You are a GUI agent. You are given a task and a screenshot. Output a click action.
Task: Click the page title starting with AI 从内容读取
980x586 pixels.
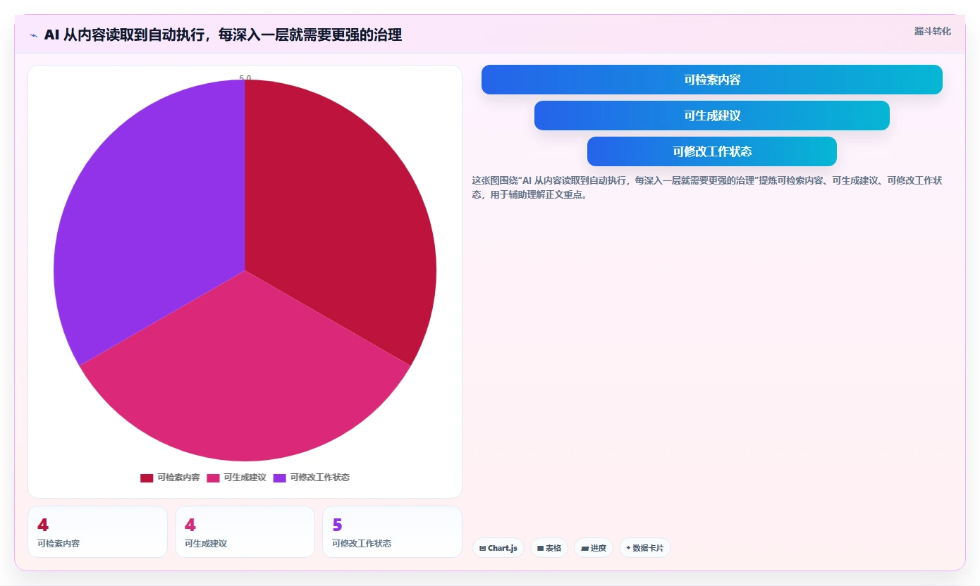point(223,35)
